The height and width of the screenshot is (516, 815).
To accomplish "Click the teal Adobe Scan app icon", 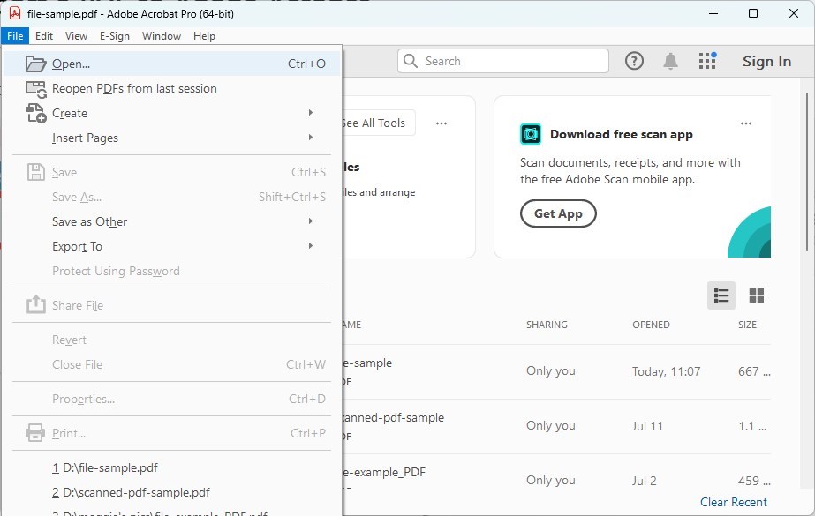I will click(x=530, y=133).
